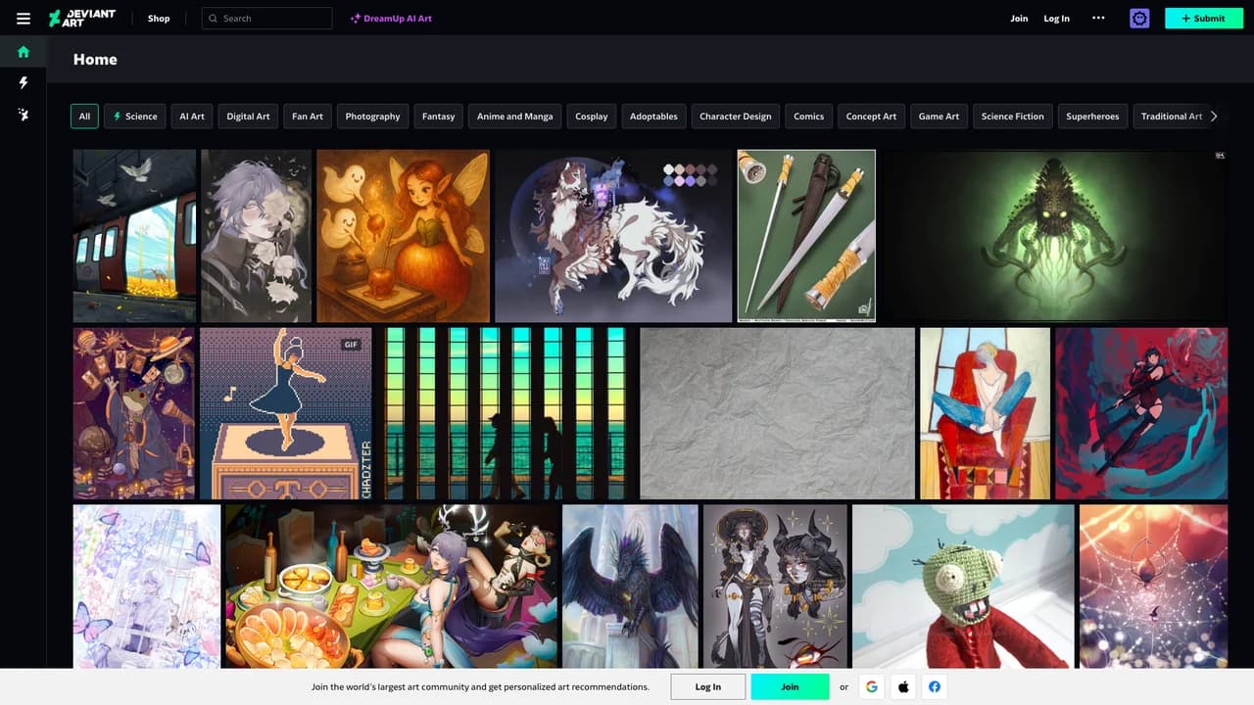Browse the Photography category
The height and width of the screenshot is (705, 1254).
click(x=372, y=117)
